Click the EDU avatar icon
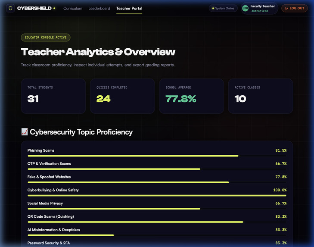 [245, 8]
